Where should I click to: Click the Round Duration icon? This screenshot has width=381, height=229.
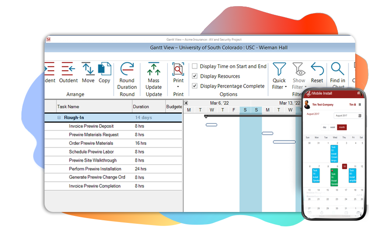click(x=127, y=69)
